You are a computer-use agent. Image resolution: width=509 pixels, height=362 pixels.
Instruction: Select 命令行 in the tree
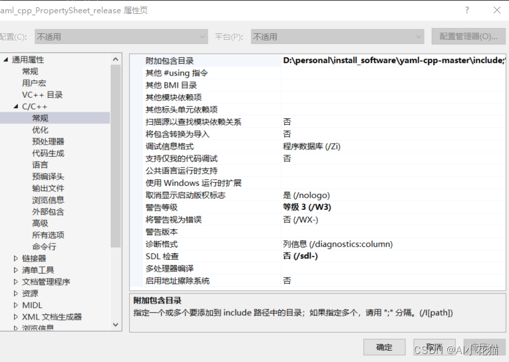click(44, 246)
